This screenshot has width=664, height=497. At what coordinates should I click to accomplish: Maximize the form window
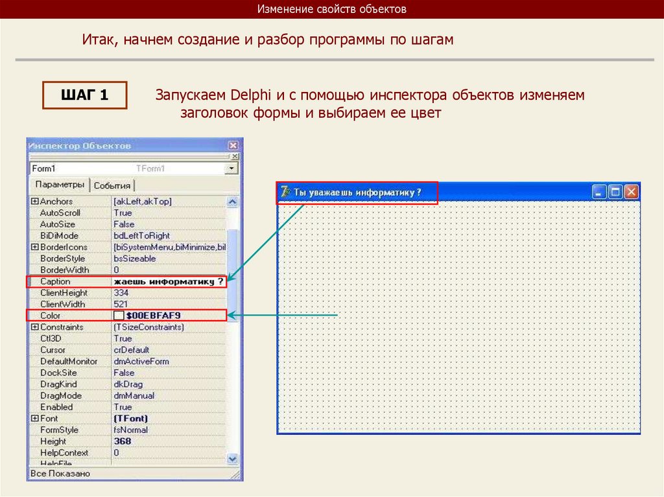click(x=615, y=192)
